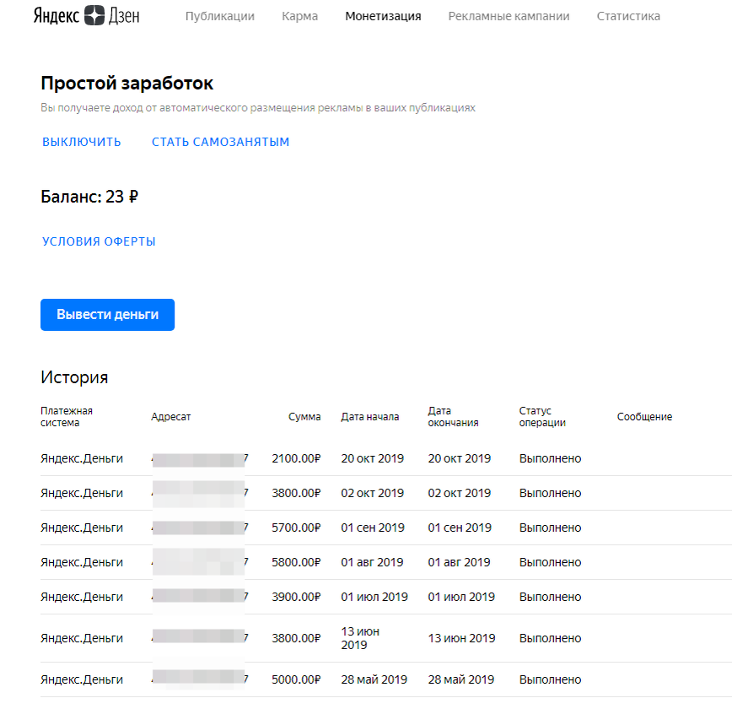This screenshot has width=732, height=709.
Task: Click the Сумма column header
Action: coord(304,416)
